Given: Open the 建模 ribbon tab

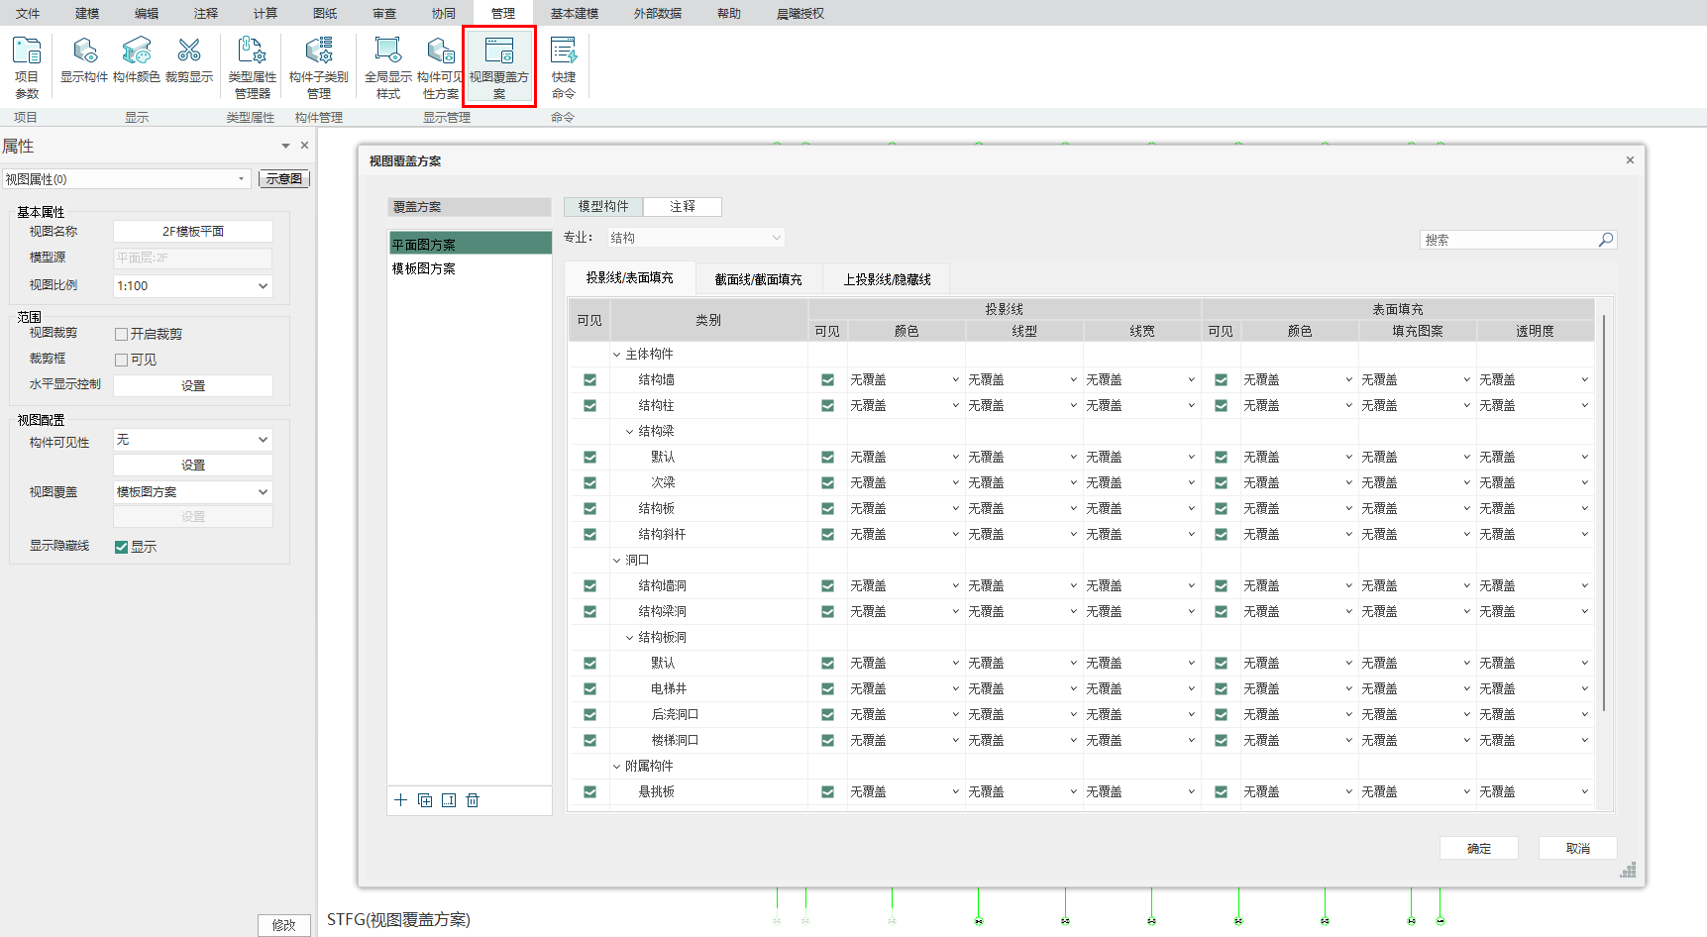Looking at the screenshot, I should [87, 13].
